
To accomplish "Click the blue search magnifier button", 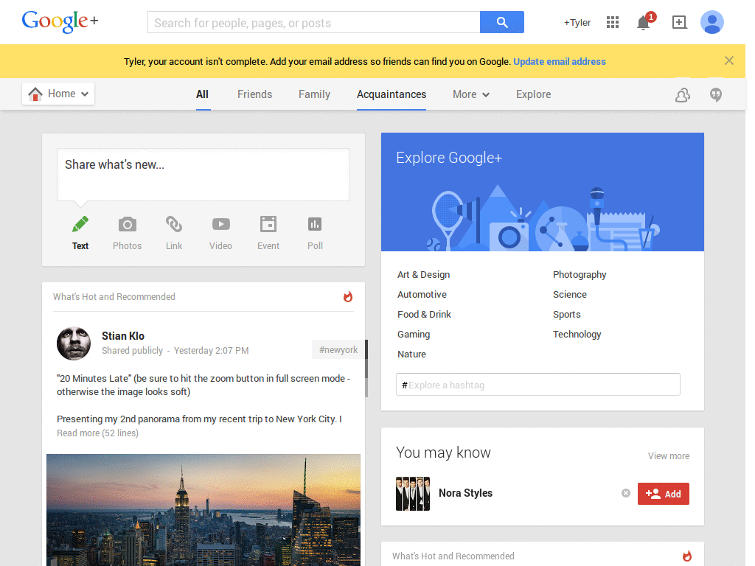I will 501,22.
